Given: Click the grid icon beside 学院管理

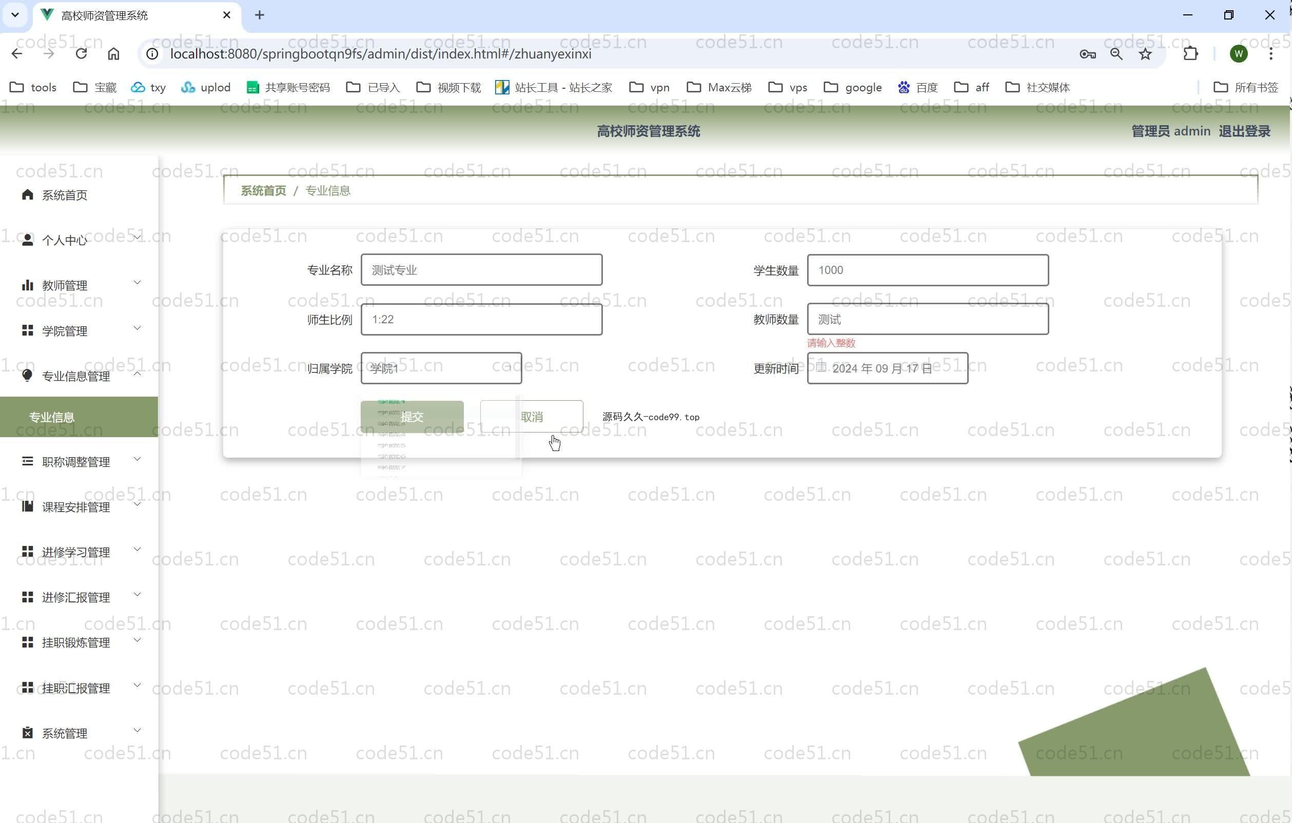Looking at the screenshot, I should pos(27,330).
